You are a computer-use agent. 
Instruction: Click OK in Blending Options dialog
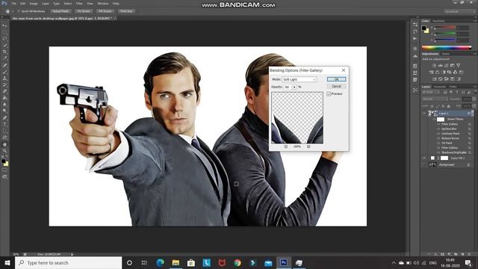pos(336,79)
